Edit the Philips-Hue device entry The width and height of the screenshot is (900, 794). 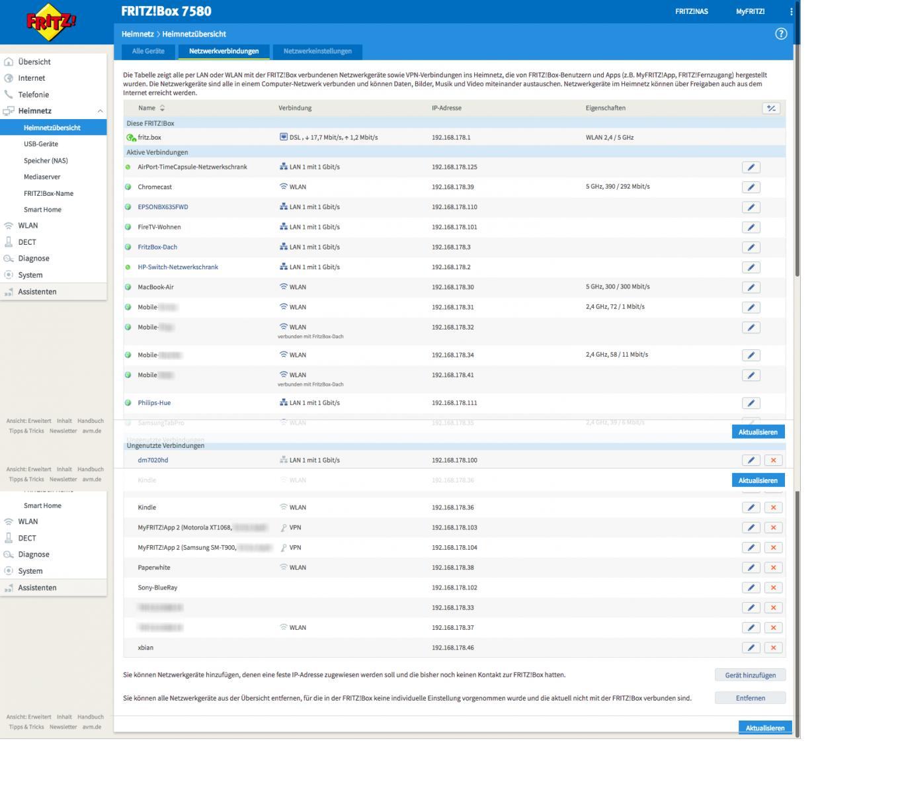[751, 403]
